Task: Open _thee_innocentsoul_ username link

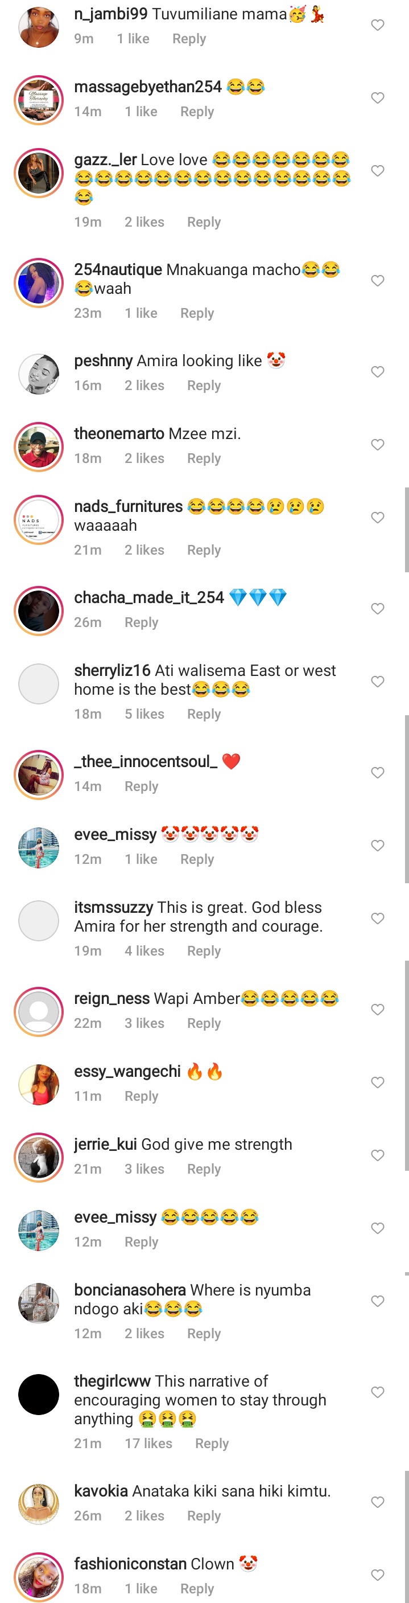Action: [x=146, y=762]
